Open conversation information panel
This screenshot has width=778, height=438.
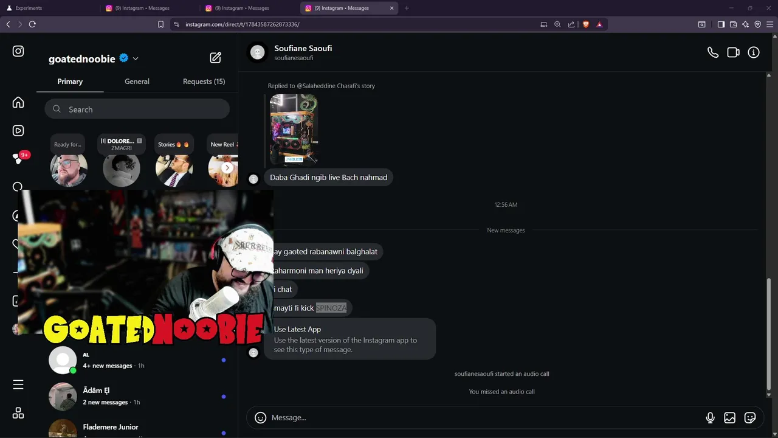(754, 52)
